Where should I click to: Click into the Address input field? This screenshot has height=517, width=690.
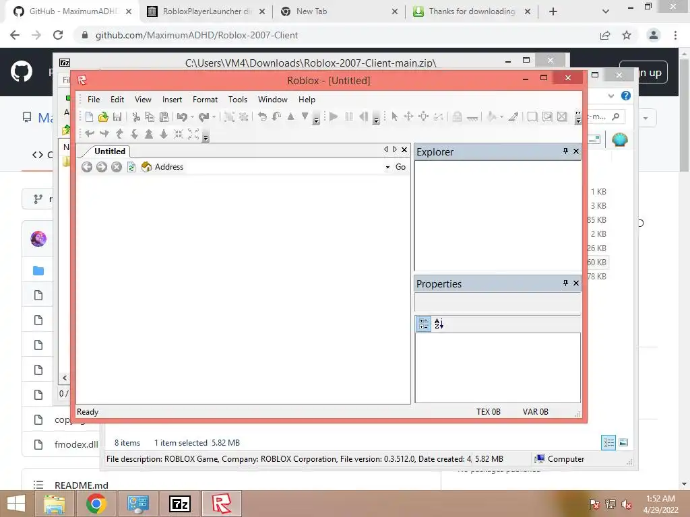coord(284,167)
